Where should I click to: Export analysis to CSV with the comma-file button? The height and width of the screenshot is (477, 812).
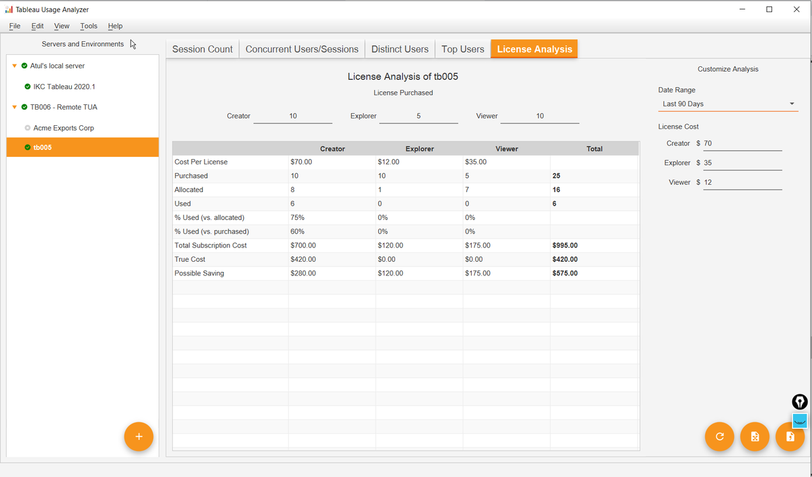[790, 436]
